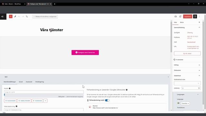Open the extra title variables dropdown arrow
The height and width of the screenshot is (116, 206).
tap(45, 101)
